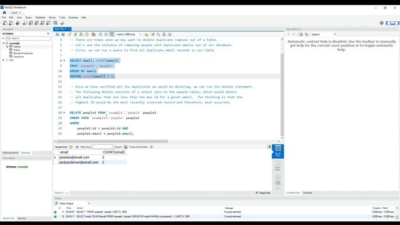The width and height of the screenshot is (400, 225).
Task: Click the Result Grid toolbar button
Action: tap(61, 147)
